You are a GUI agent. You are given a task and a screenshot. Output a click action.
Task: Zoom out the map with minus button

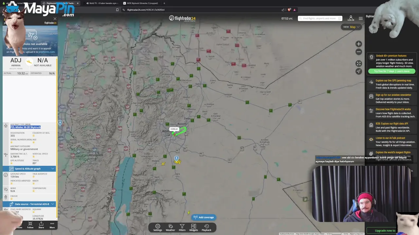click(359, 52)
